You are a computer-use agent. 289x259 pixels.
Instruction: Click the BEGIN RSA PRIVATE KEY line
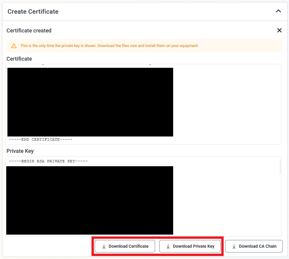click(48, 161)
